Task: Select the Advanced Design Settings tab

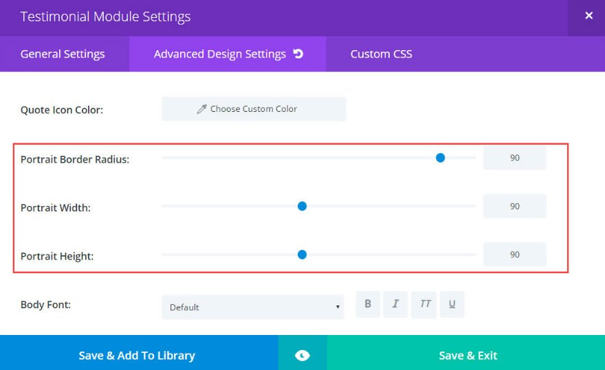Action: tap(220, 54)
